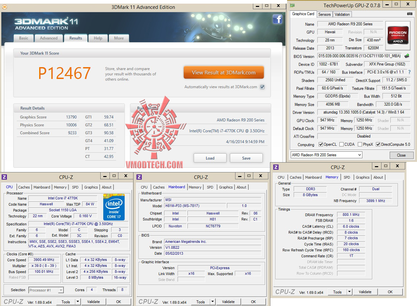Click the CAS# Latency 6.0 clocks value

point(351,226)
